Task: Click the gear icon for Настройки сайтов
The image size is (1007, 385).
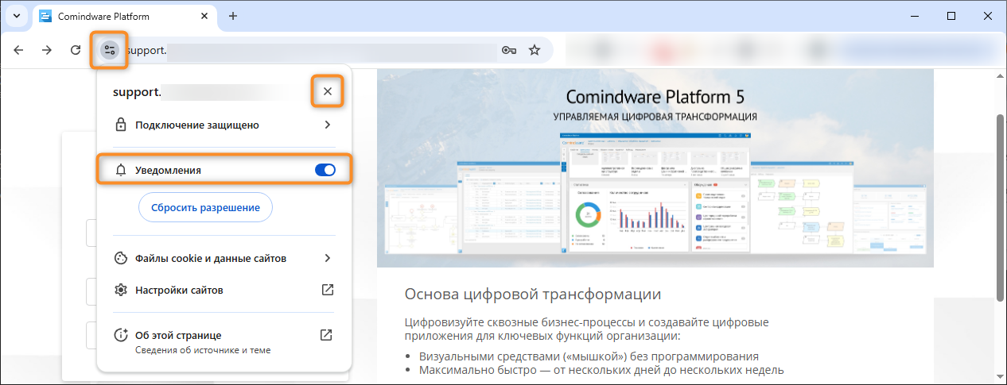Action: (121, 290)
